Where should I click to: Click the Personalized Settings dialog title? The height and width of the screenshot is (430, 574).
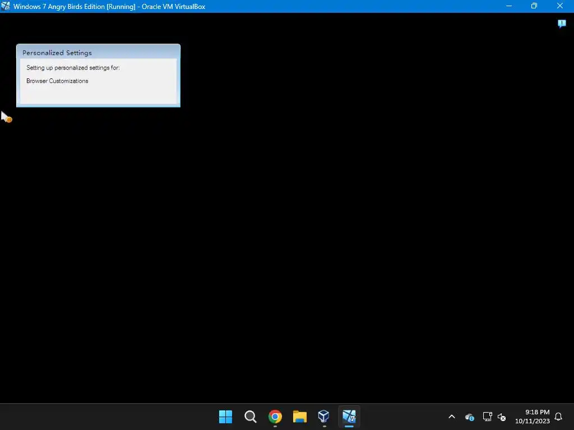pyautogui.click(x=57, y=53)
